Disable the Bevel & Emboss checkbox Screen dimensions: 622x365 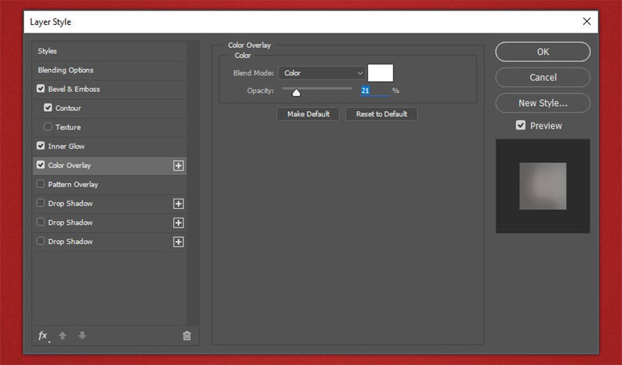[x=41, y=89]
